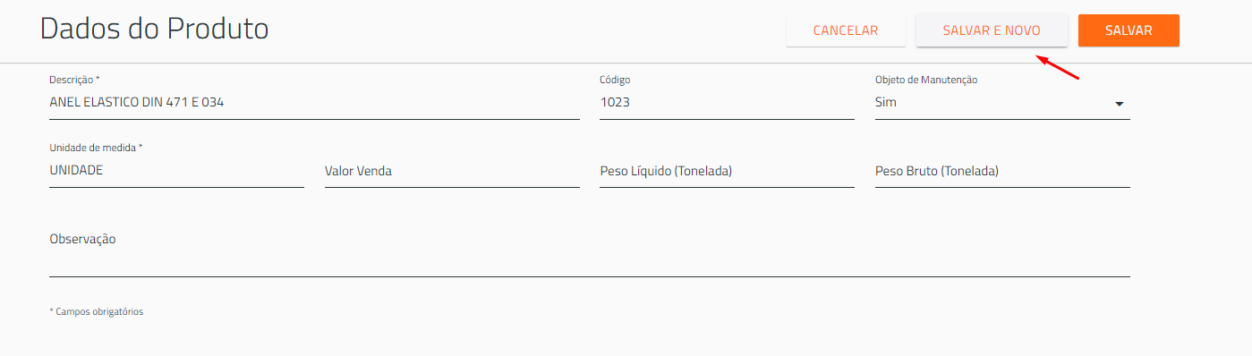Viewport: 1252px width, 356px height.
Task: Click the CANCELAR button
Action: (846, 30)
